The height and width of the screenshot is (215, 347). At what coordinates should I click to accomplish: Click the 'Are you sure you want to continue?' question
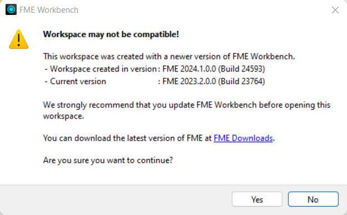point(108,160)
